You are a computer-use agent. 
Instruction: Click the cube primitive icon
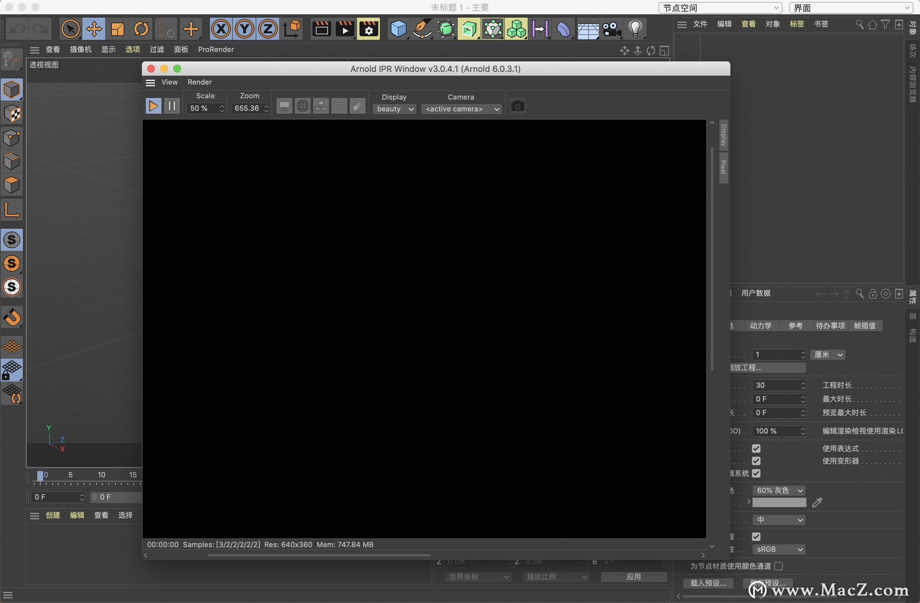coord(398,29)
